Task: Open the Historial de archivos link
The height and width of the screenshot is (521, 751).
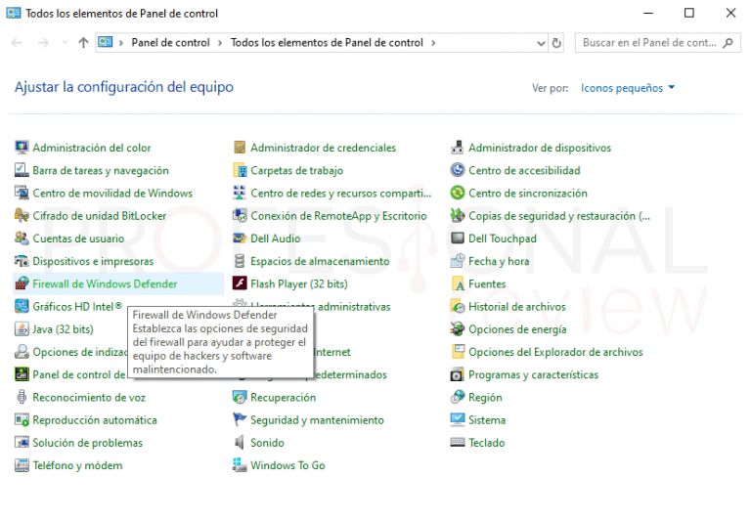Action: (x=516, y=307)
